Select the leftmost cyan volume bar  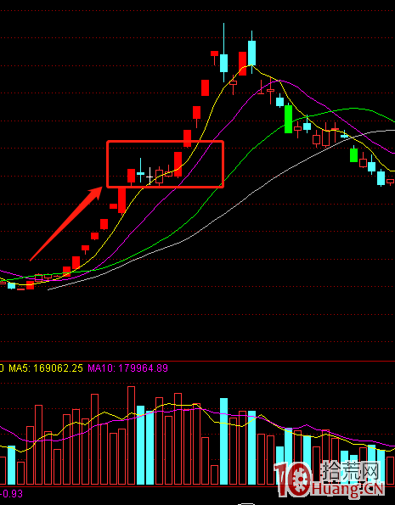(x=11, y=465)
